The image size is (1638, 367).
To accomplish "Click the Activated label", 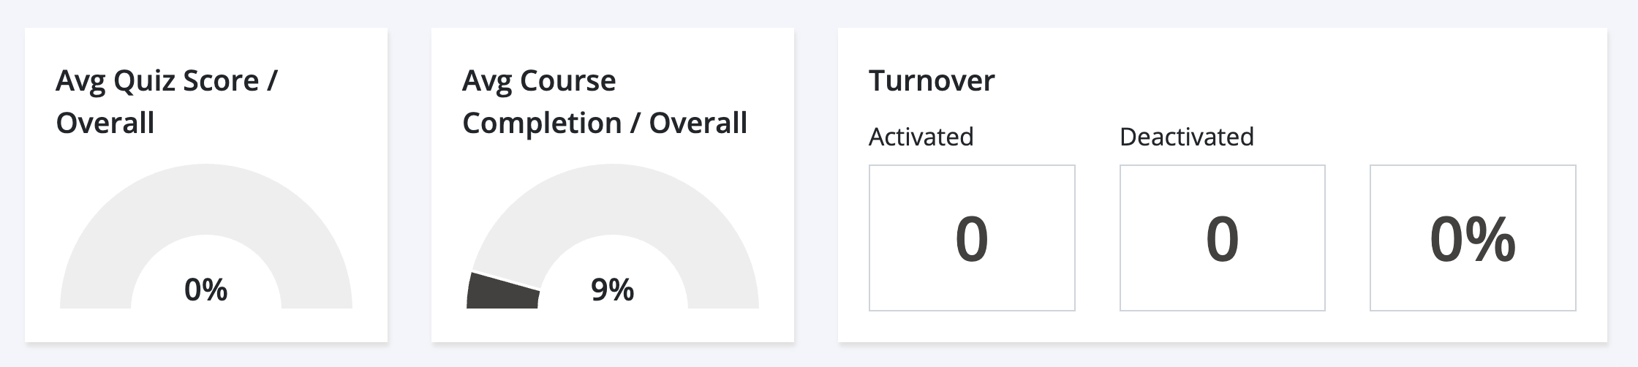I will point(921,137).
